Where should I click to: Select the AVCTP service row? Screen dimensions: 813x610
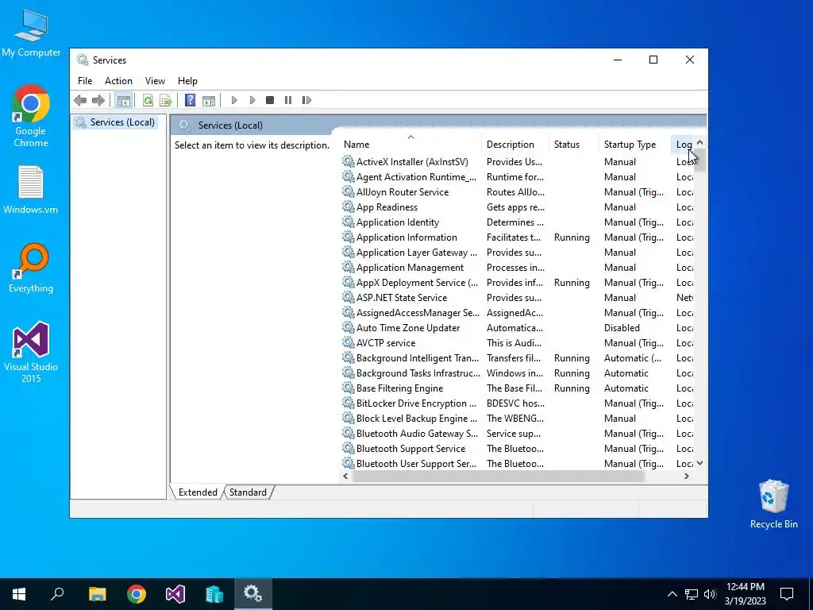pos(518,343)
